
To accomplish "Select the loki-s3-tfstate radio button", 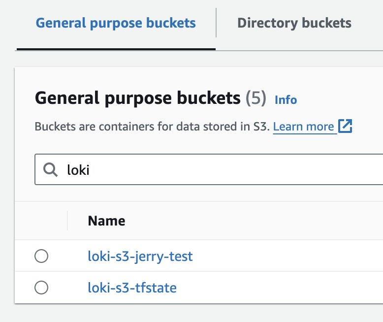I will 41,288.
